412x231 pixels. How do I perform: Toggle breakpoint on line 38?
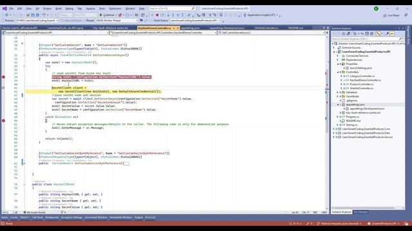click(x=3, y=77)
